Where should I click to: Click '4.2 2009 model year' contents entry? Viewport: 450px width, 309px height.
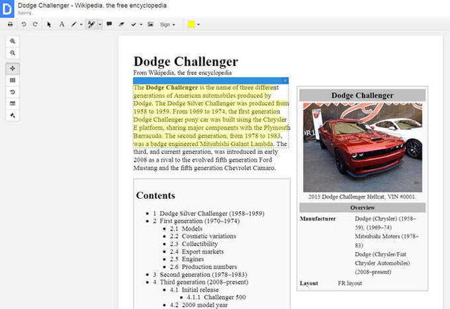tap(199, 305)
